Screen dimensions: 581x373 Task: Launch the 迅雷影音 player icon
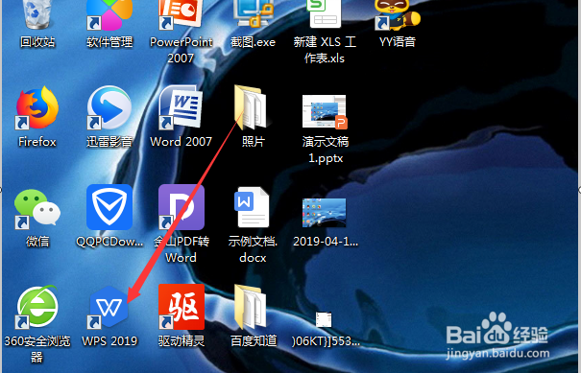tap(109, 108)
